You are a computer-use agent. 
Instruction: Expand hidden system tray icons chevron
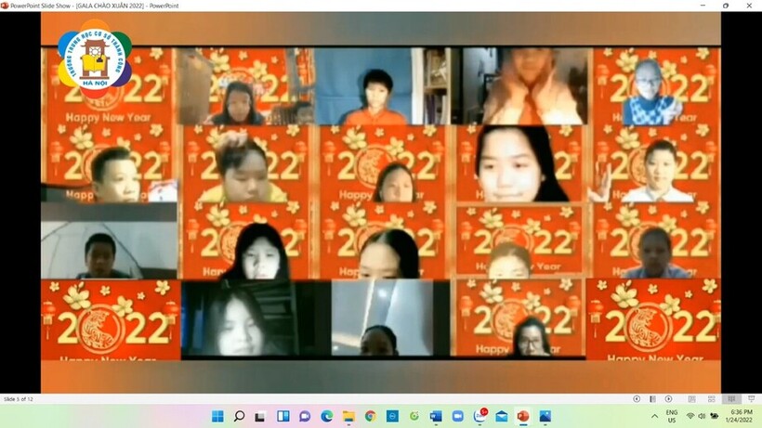click(x=654, y=416)
